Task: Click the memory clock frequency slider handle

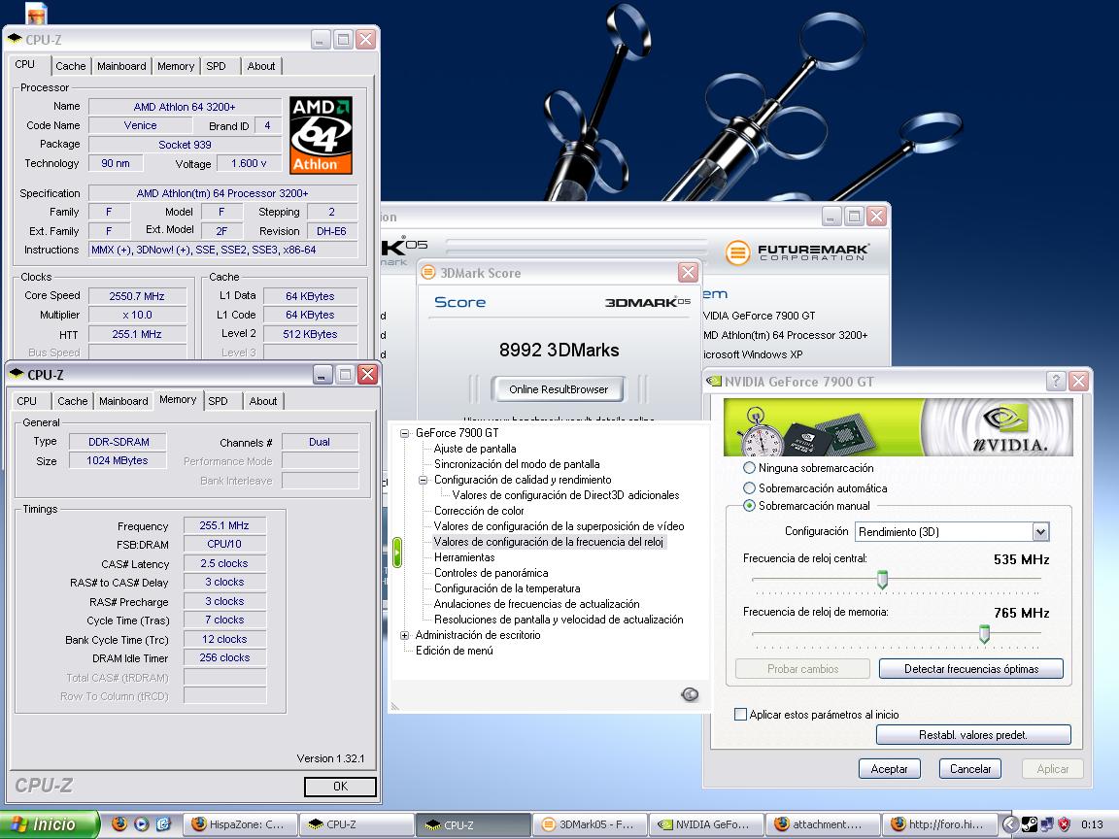Action: pos(984,634)
